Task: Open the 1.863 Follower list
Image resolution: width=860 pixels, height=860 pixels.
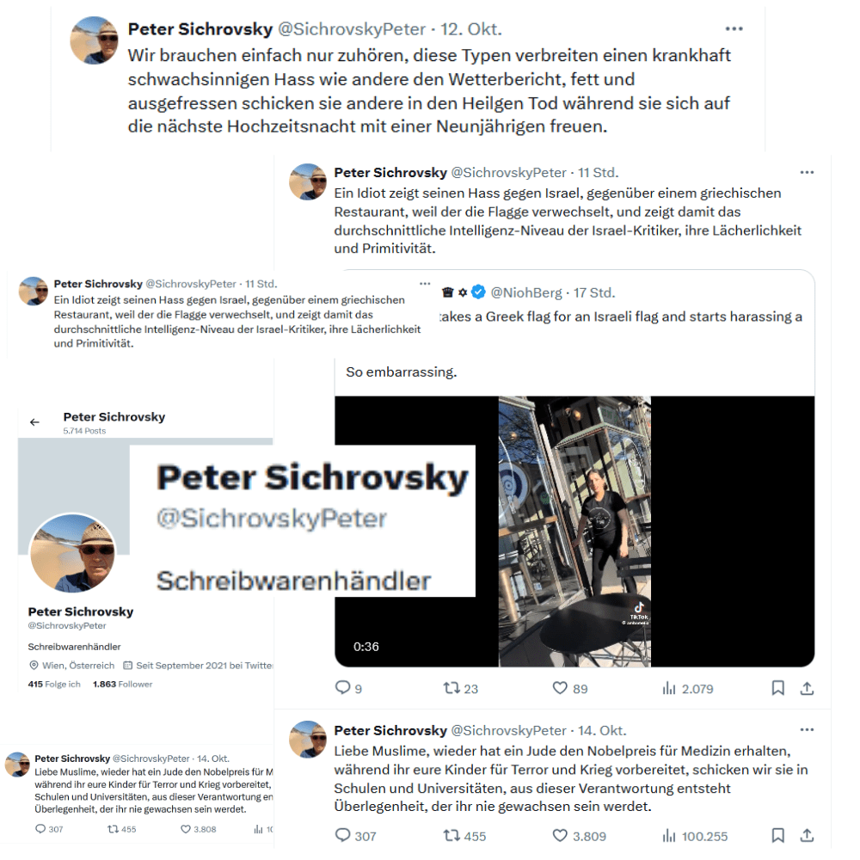Action: coord(122,684)
